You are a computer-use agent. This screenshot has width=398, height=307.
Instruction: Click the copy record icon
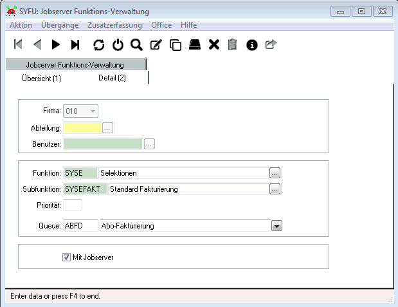point(175,44)
